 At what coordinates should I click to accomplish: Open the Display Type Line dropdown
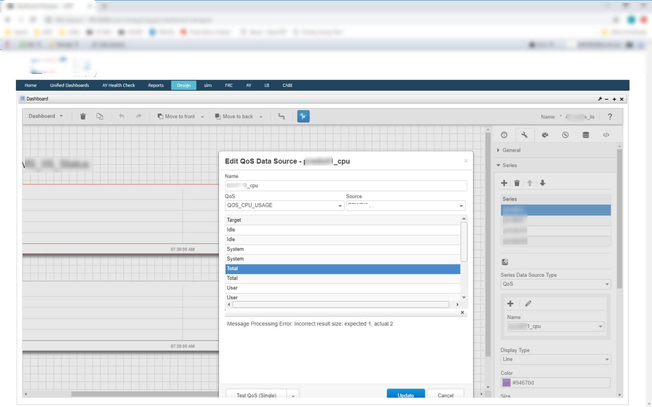[x=555, y=359]
